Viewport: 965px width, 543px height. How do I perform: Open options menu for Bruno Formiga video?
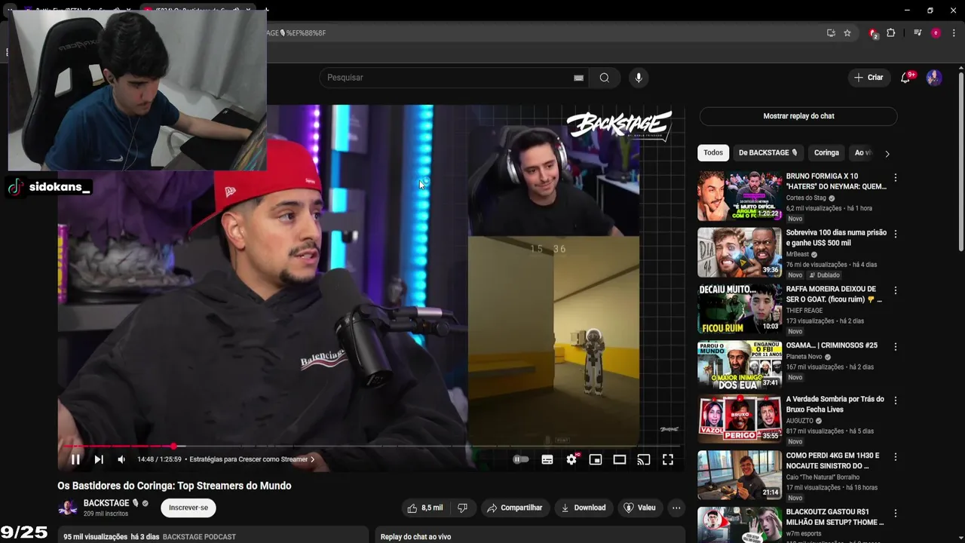point(896,178)
